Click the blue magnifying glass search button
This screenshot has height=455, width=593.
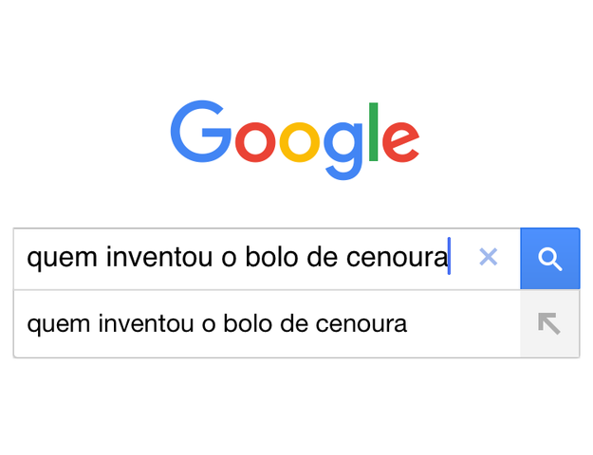(550, 259)
